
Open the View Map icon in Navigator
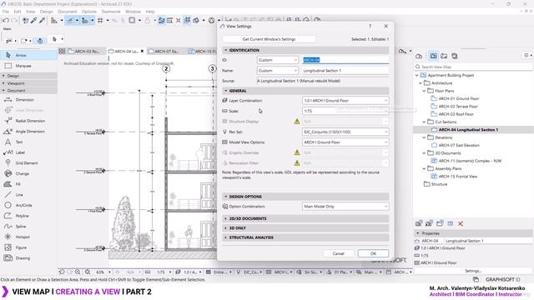coord(433,56)
